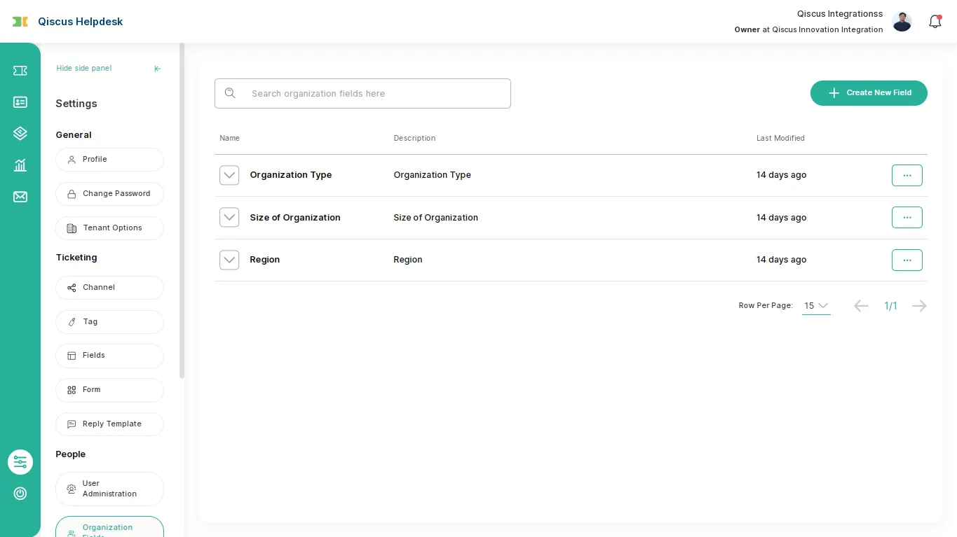Viewport: 957px width, 537px height.
Task: Click the power logout icon
Action: [x=20, y=494]
